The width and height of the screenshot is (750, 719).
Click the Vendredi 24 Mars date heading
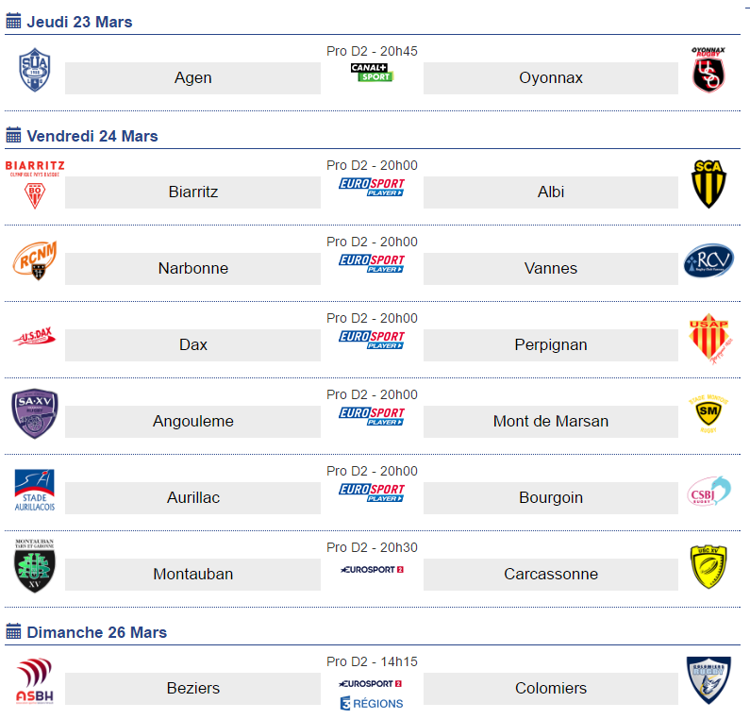pyautogui.click(x=92, y=136)
